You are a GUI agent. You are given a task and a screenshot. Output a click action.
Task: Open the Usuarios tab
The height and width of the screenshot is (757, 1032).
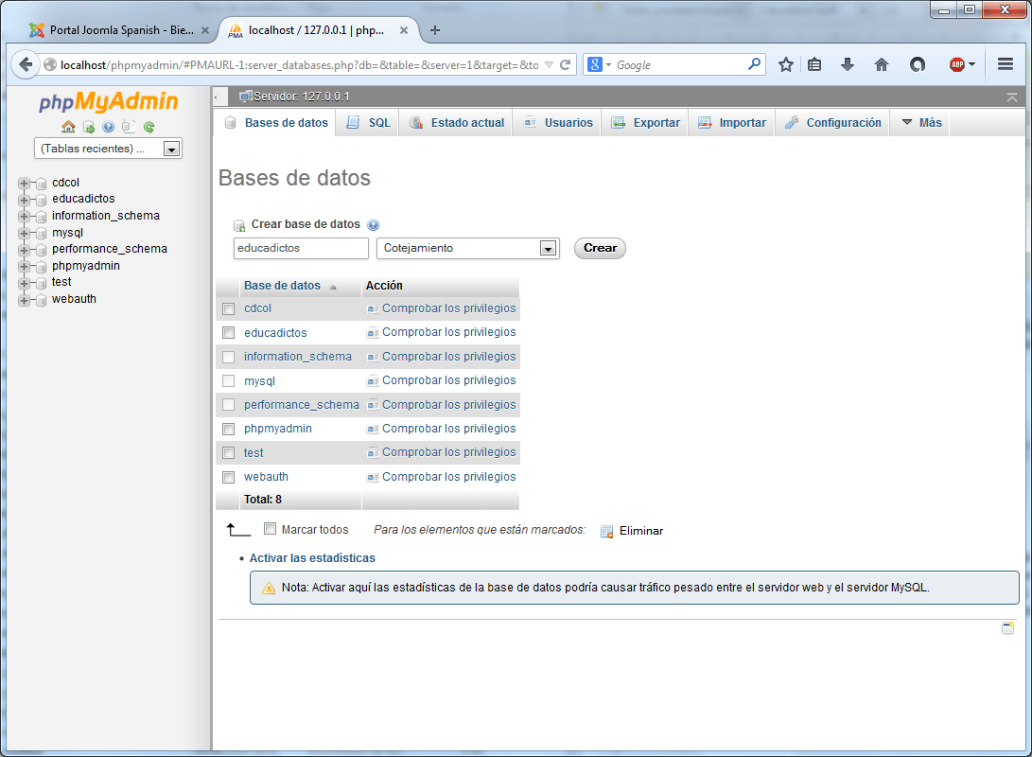coord(558,123)
